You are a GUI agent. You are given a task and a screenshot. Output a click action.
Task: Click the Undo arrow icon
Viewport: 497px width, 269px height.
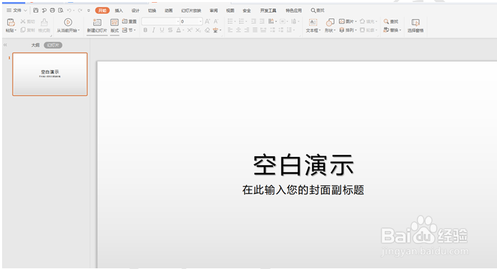coord(69,11)
